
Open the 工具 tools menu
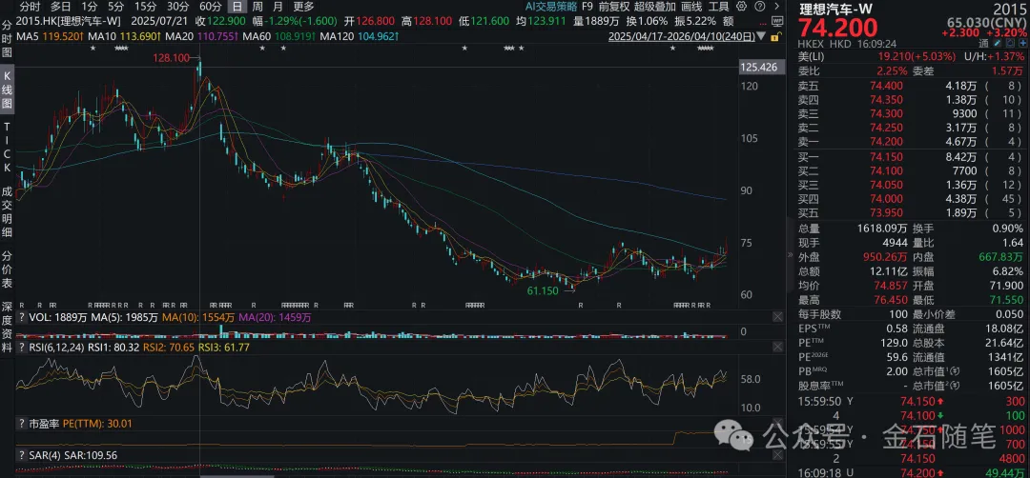point(719,7)
